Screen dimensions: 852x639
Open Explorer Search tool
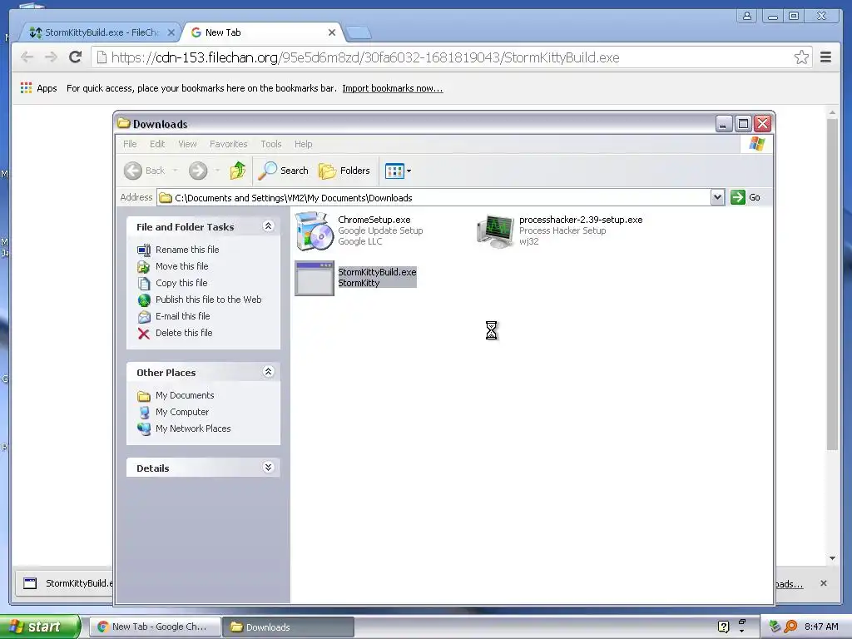[283, 171]
